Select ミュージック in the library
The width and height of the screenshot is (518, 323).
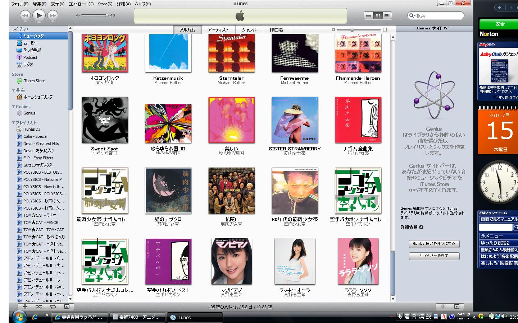(38, 36)
